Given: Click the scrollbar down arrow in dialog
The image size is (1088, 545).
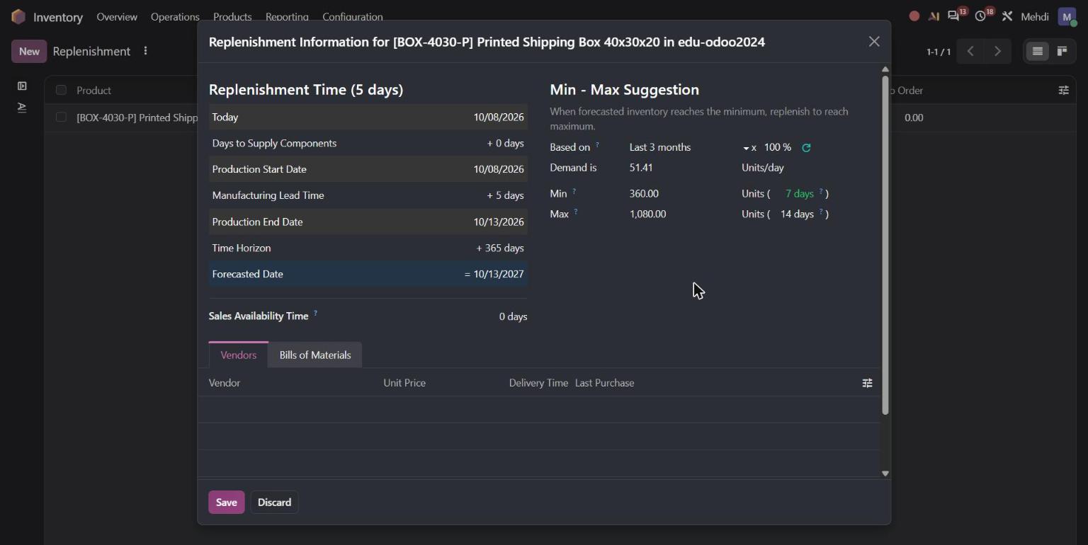Looking at the screenshot, I should 885,474.
